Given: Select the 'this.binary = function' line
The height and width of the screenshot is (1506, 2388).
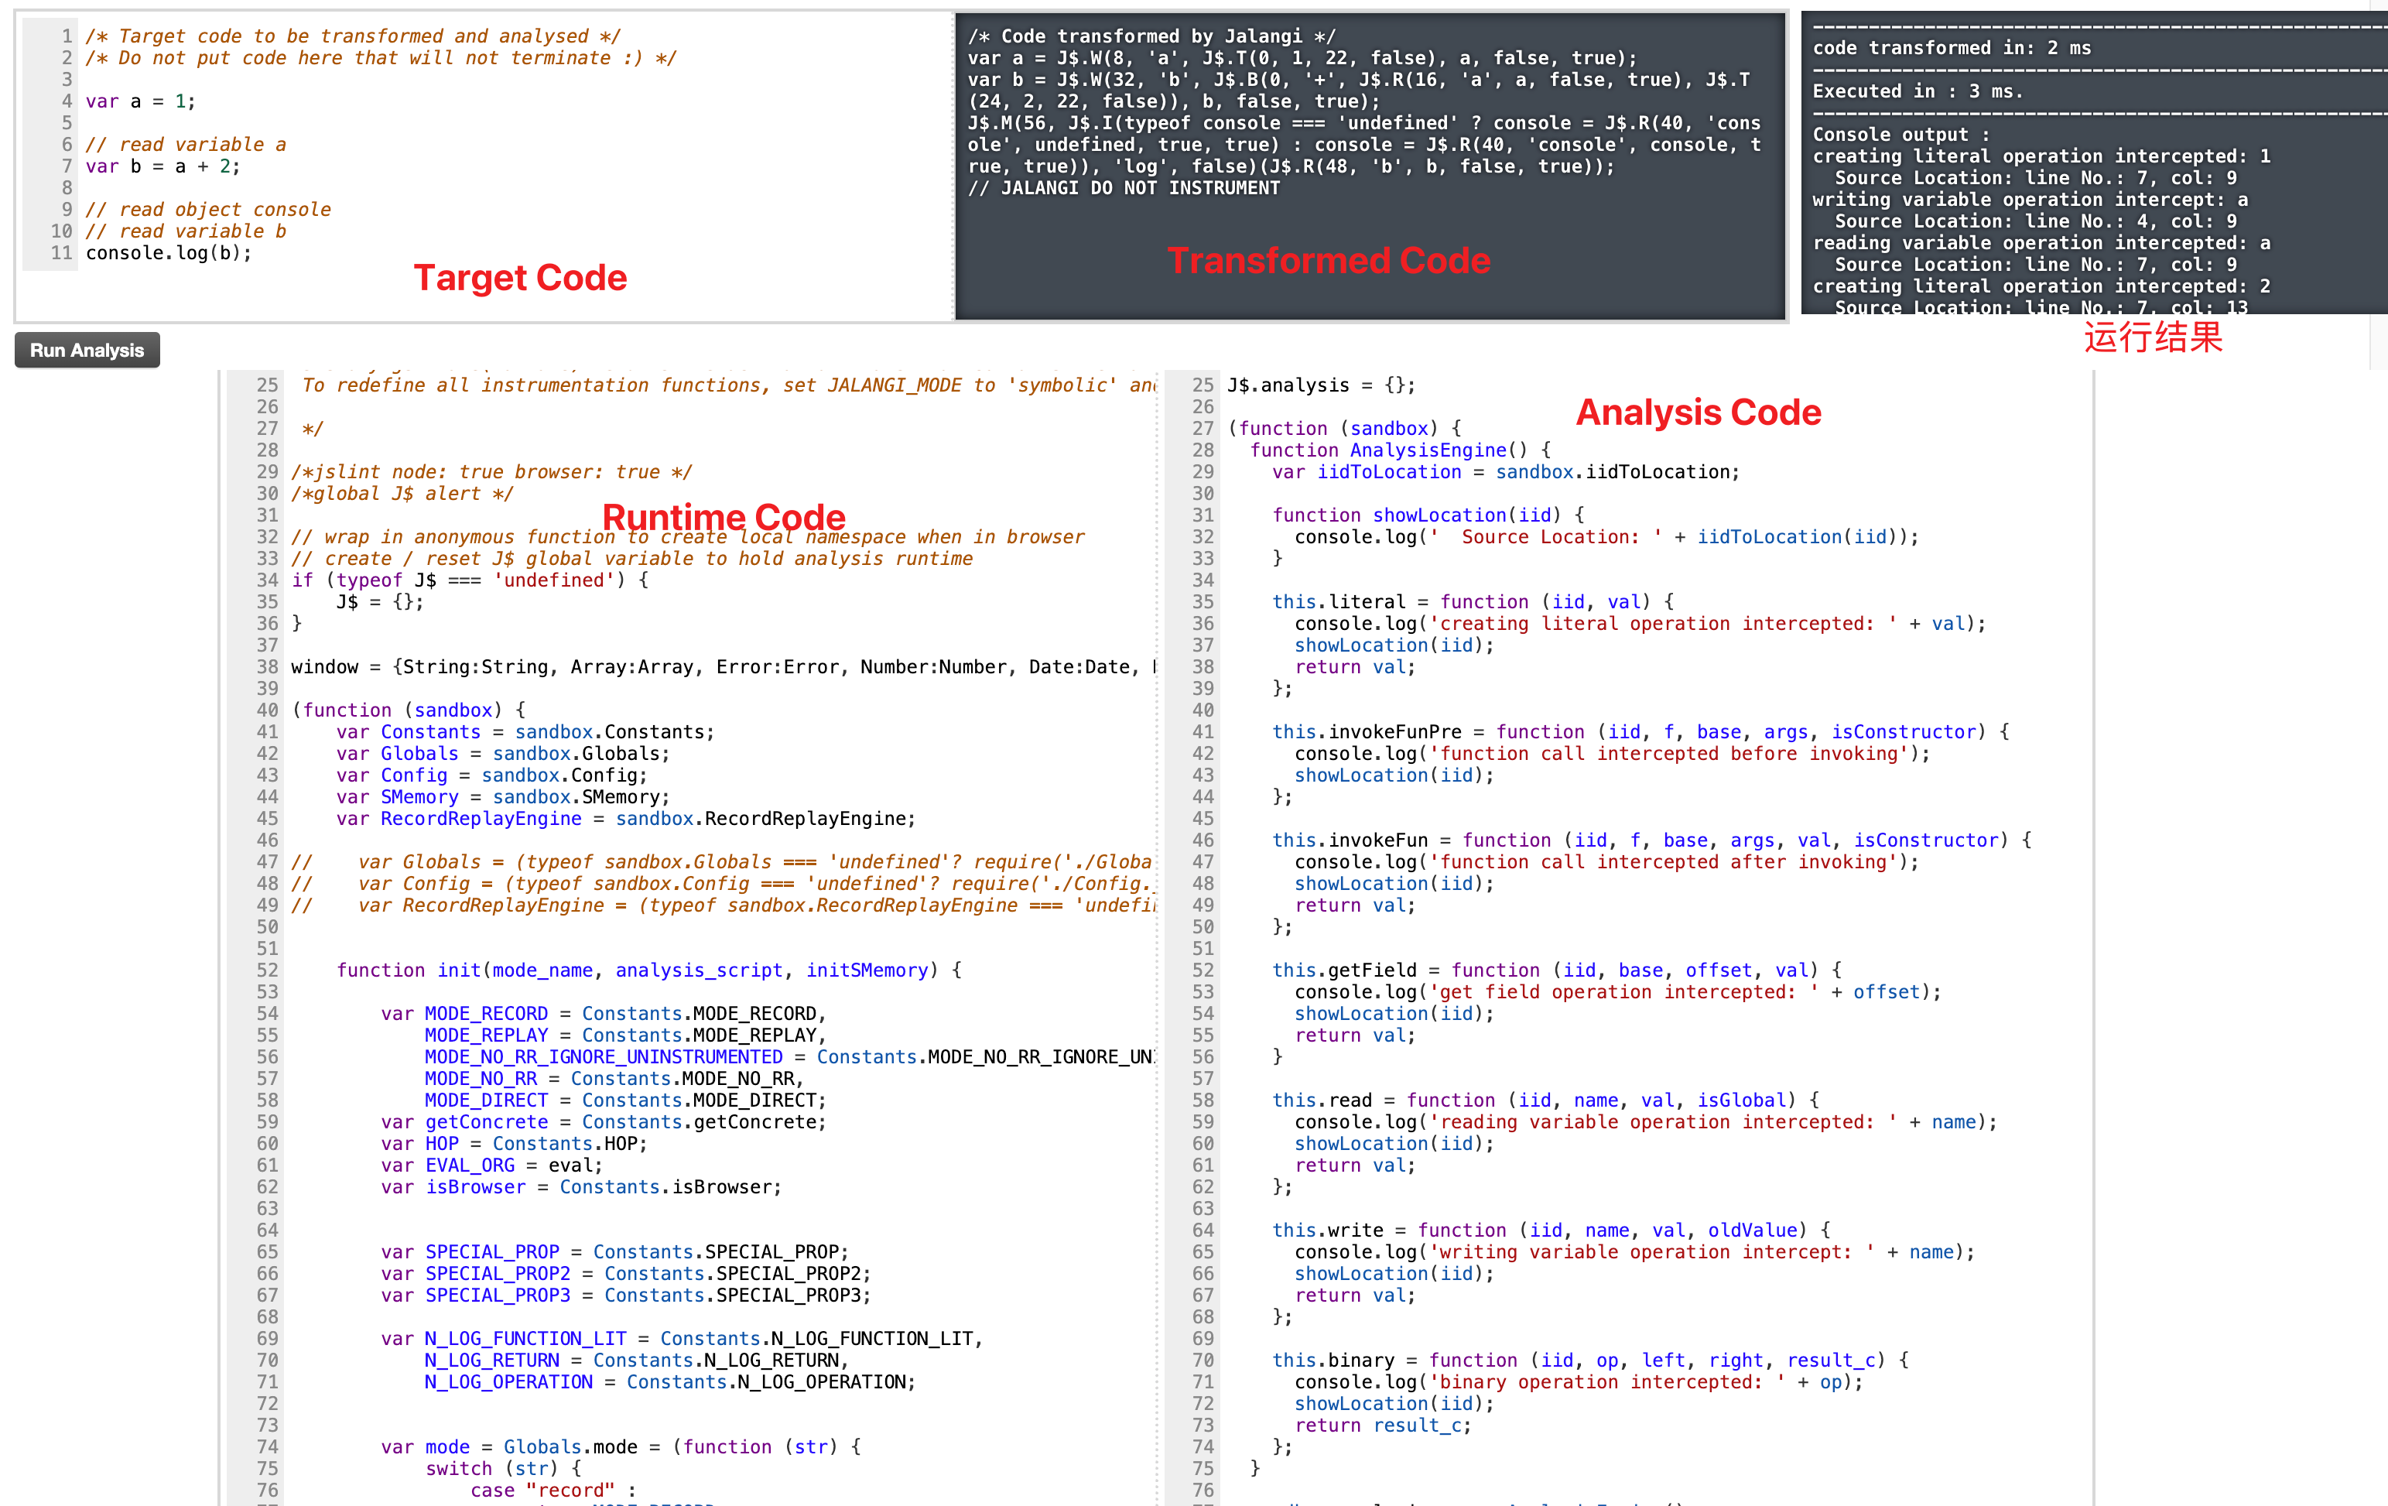Looking at the screenshot, I should pos(1589,1361).
